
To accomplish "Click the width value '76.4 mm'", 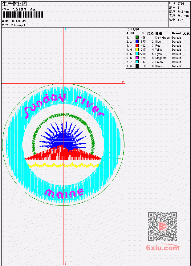I will (x=183, y=16).
